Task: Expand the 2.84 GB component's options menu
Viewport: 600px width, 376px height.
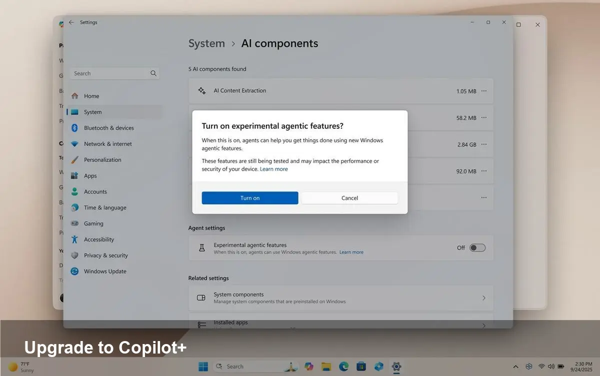Action: tap(483, 144)
